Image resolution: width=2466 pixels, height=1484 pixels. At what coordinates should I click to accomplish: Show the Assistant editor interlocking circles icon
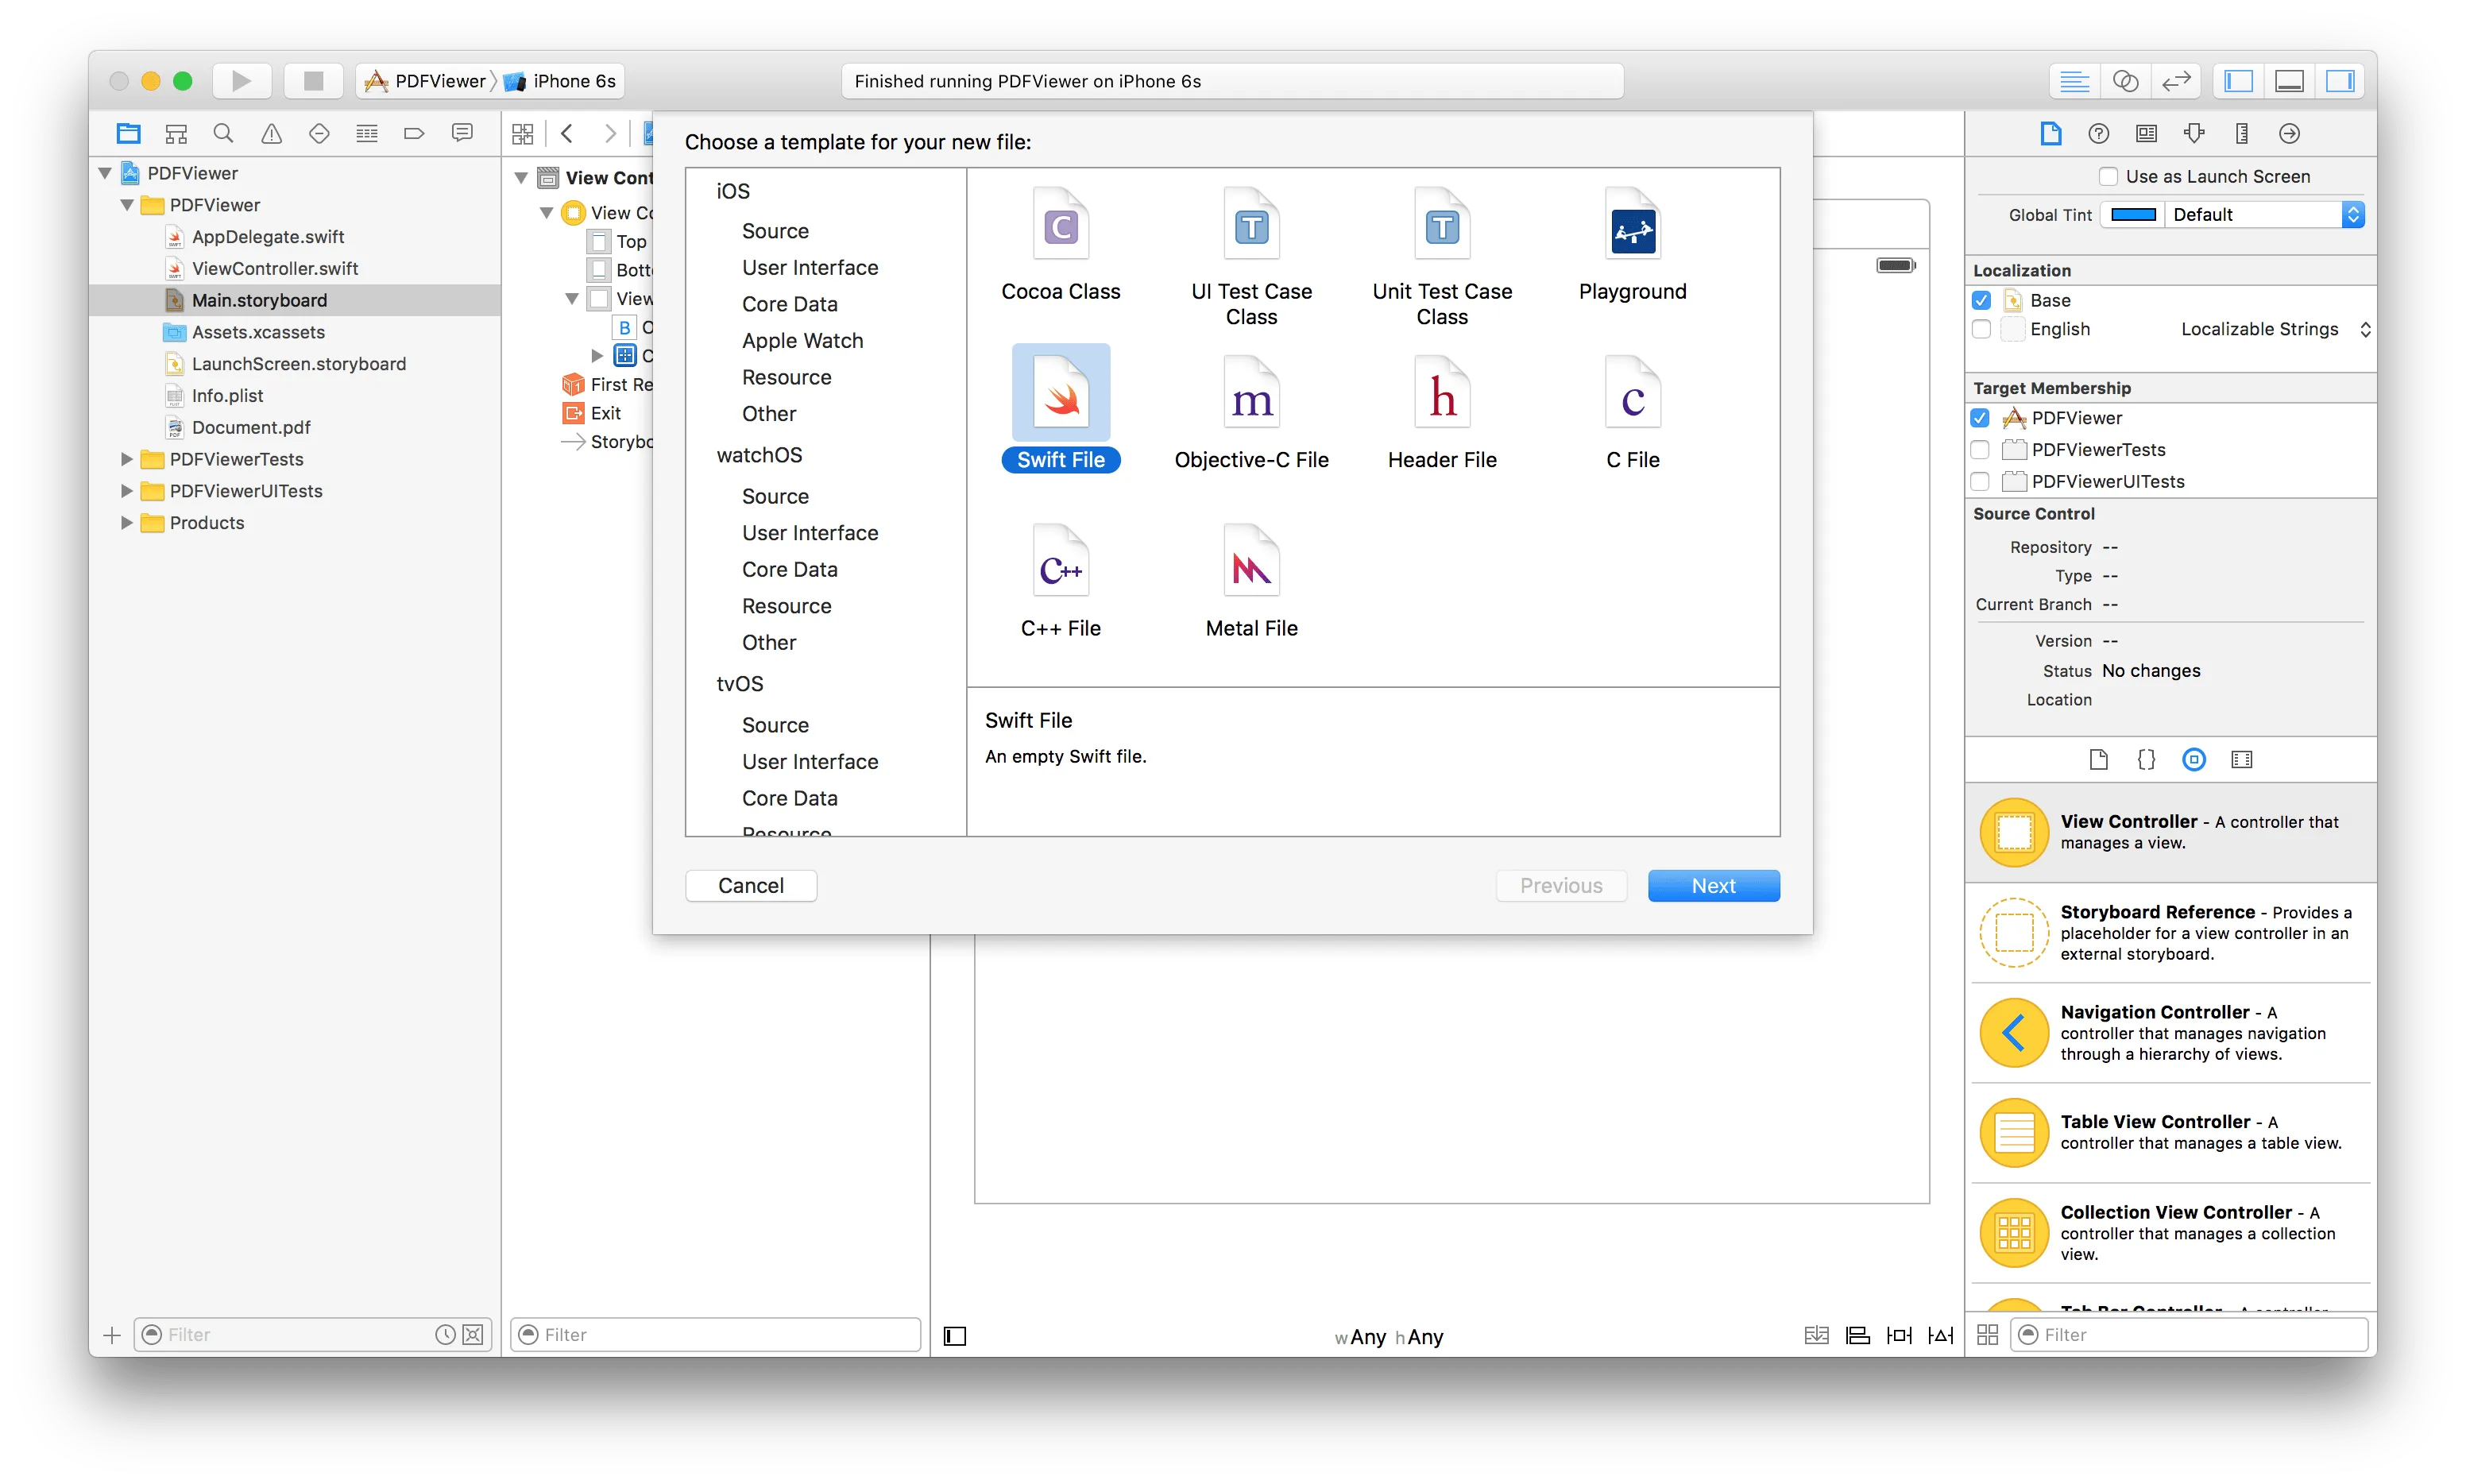pyautogui.click(x=2127, y=80)
